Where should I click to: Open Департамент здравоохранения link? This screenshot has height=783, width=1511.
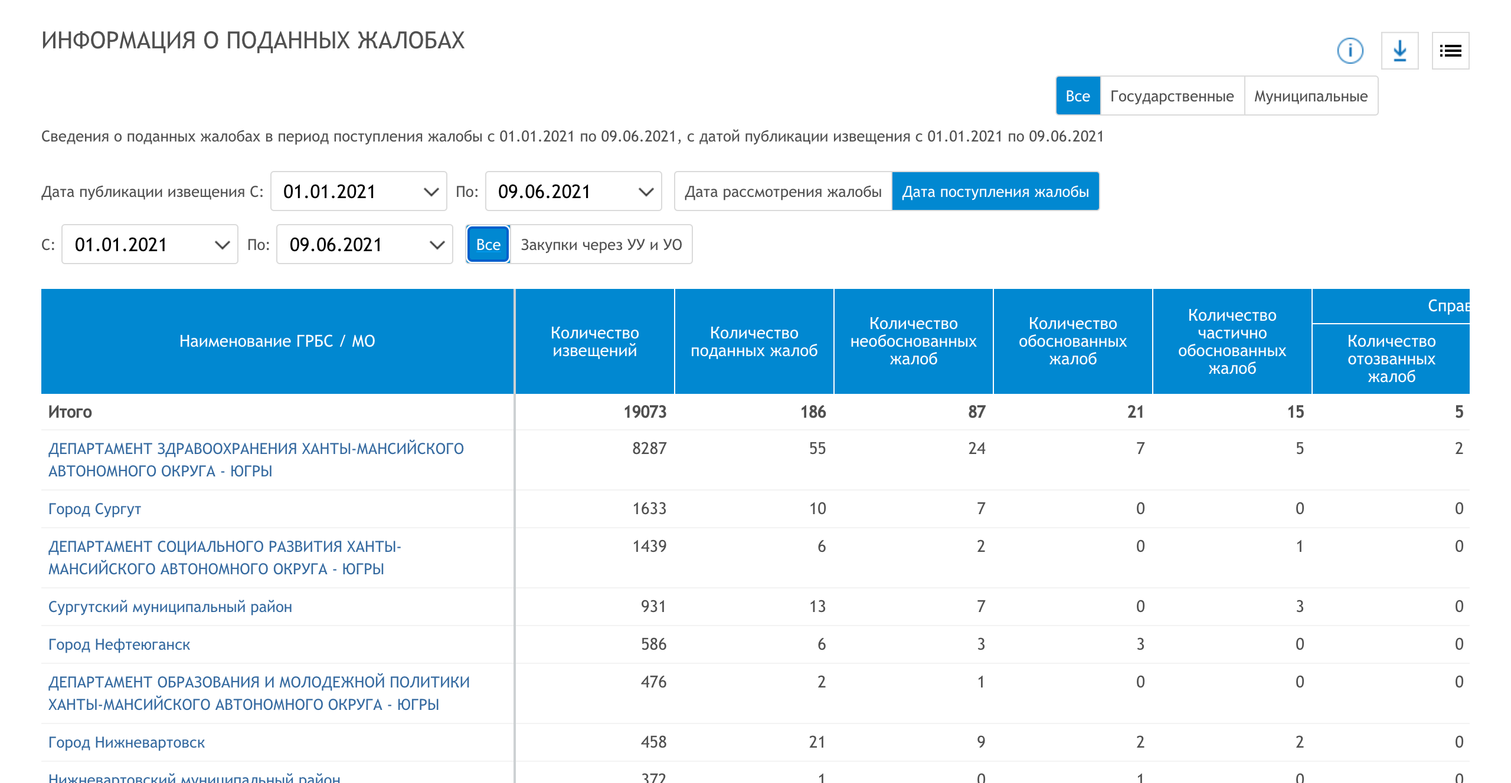[x=256, y=460]
